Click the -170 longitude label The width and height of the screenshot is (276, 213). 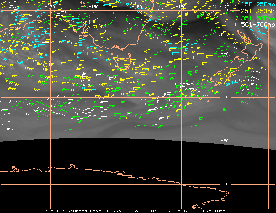click(x=224, y=7)
